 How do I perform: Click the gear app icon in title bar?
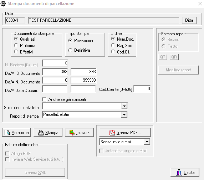[x=3, y=4]
